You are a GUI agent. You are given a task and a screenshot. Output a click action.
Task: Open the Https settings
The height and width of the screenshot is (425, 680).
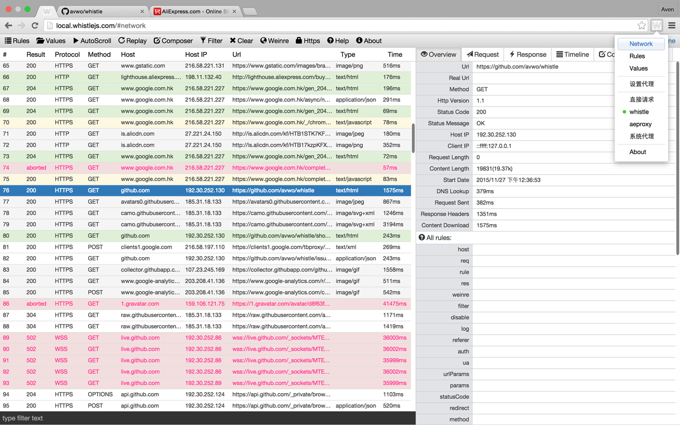point(308,40)
